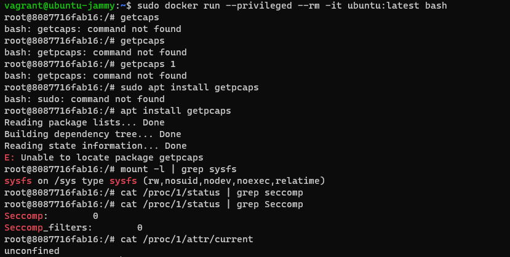The width and height of the screenshot is (510, 257).
Task: Click the "sudo apt install getpcaps" command
Action: (189, 87)
